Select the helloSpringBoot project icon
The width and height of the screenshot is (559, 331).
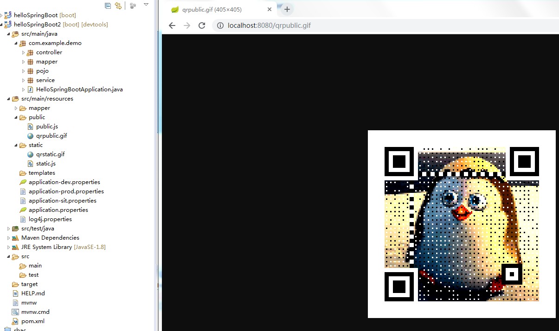8,15
